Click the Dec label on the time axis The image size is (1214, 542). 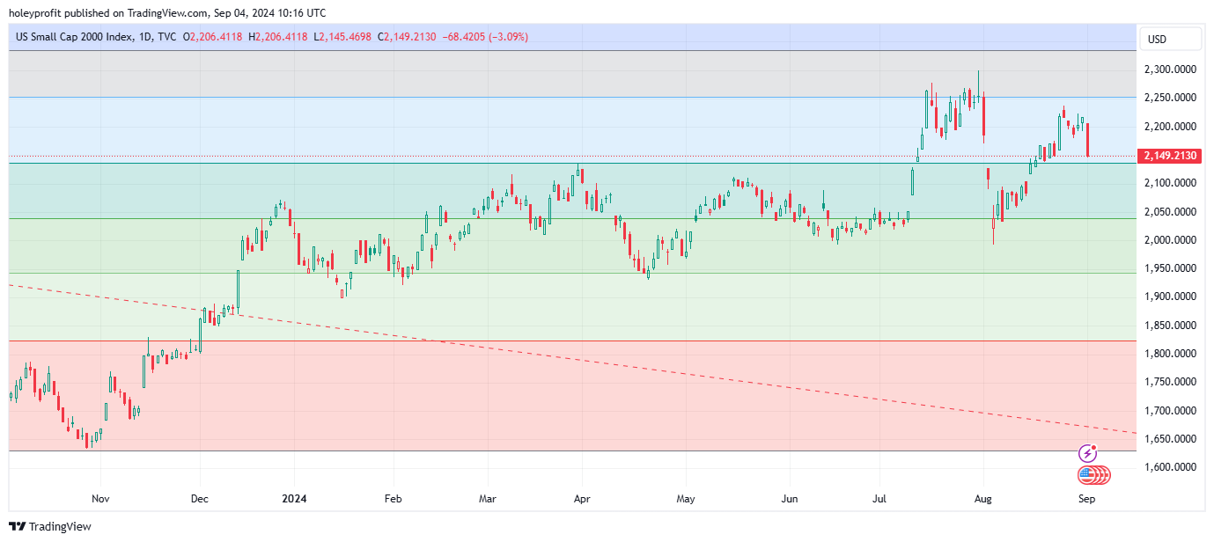(200, 499)
